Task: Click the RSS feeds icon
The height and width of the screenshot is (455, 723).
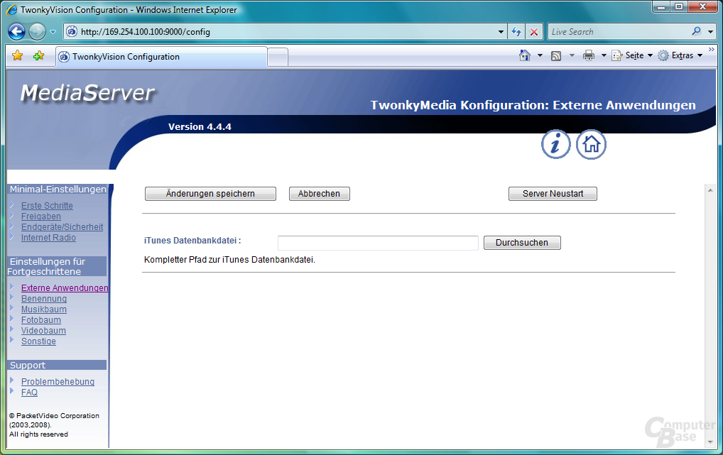Action: point(557,56)
